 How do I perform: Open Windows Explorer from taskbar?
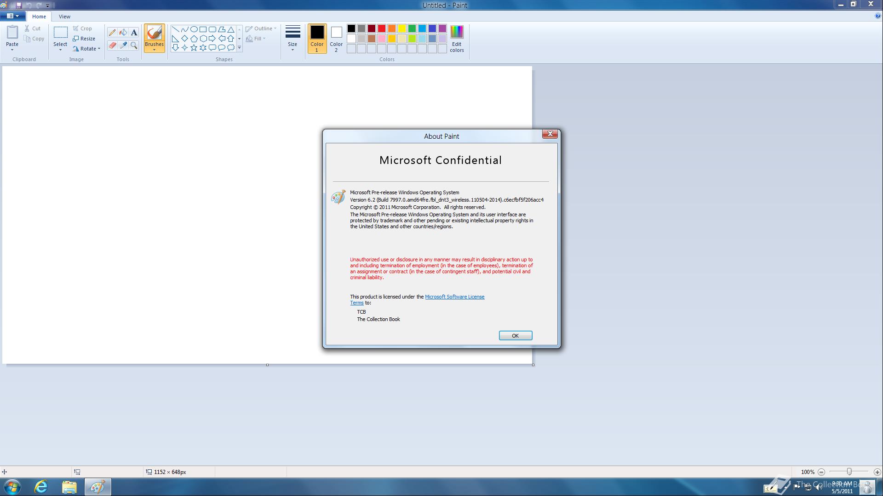coord(69,487)
